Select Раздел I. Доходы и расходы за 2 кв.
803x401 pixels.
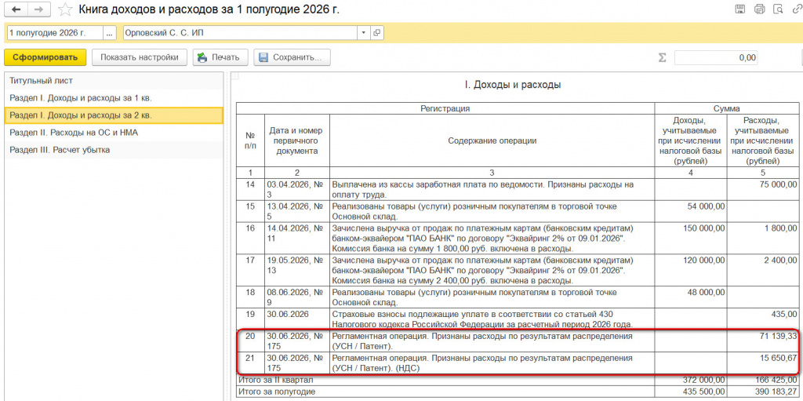coord(114,115)
